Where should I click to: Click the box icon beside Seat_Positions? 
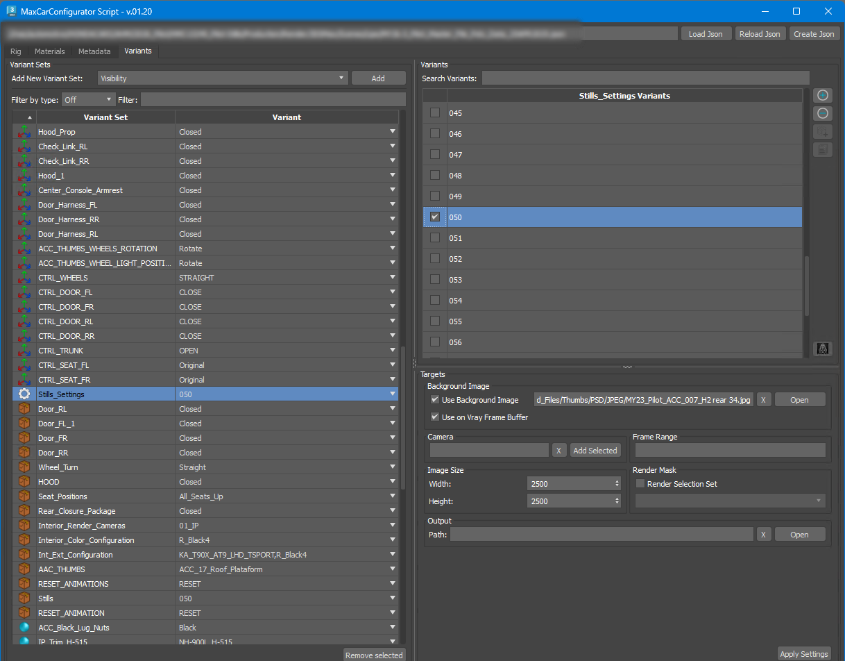coord(24,496)
